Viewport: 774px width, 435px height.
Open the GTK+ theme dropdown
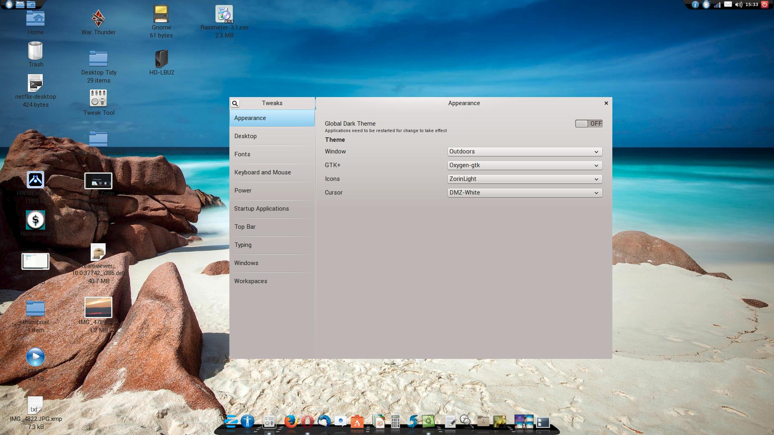[x=524, y=165]
